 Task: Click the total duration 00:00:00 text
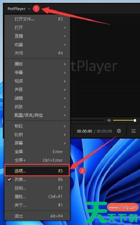tap(104, 131)
